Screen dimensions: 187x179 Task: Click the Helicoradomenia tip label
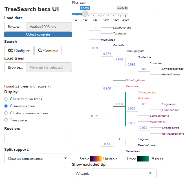173,134
